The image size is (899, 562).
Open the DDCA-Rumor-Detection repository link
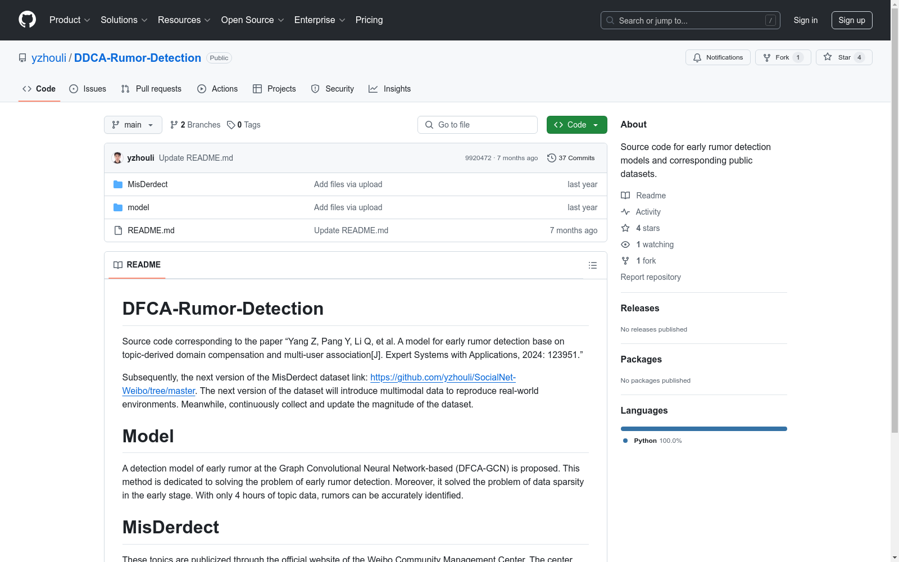[x=138, y=58]
